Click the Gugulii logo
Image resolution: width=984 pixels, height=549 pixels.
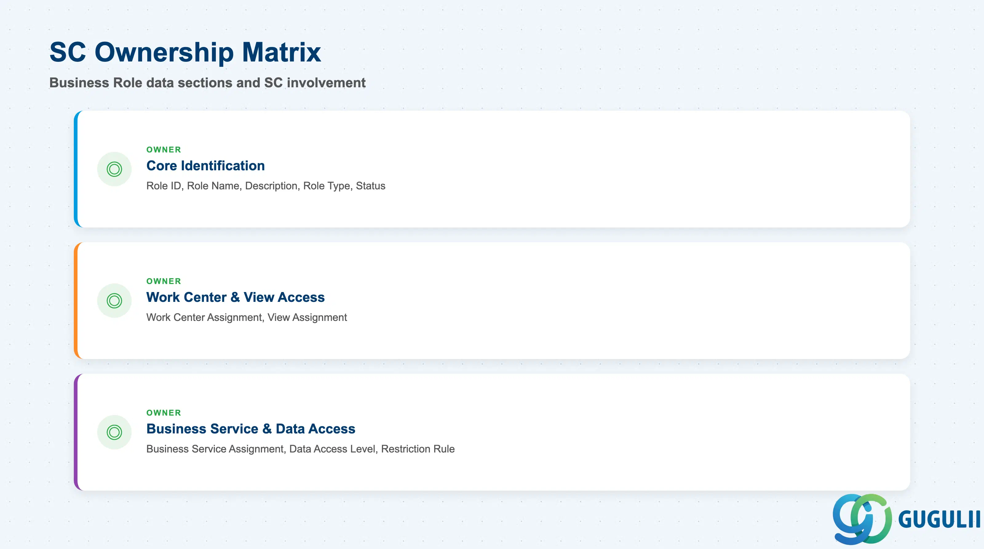[x=906, y=519]
